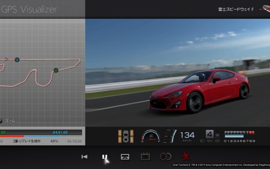Click the brake warning circle icon
This screenshot has width=270, height=169.
point(217,141)
